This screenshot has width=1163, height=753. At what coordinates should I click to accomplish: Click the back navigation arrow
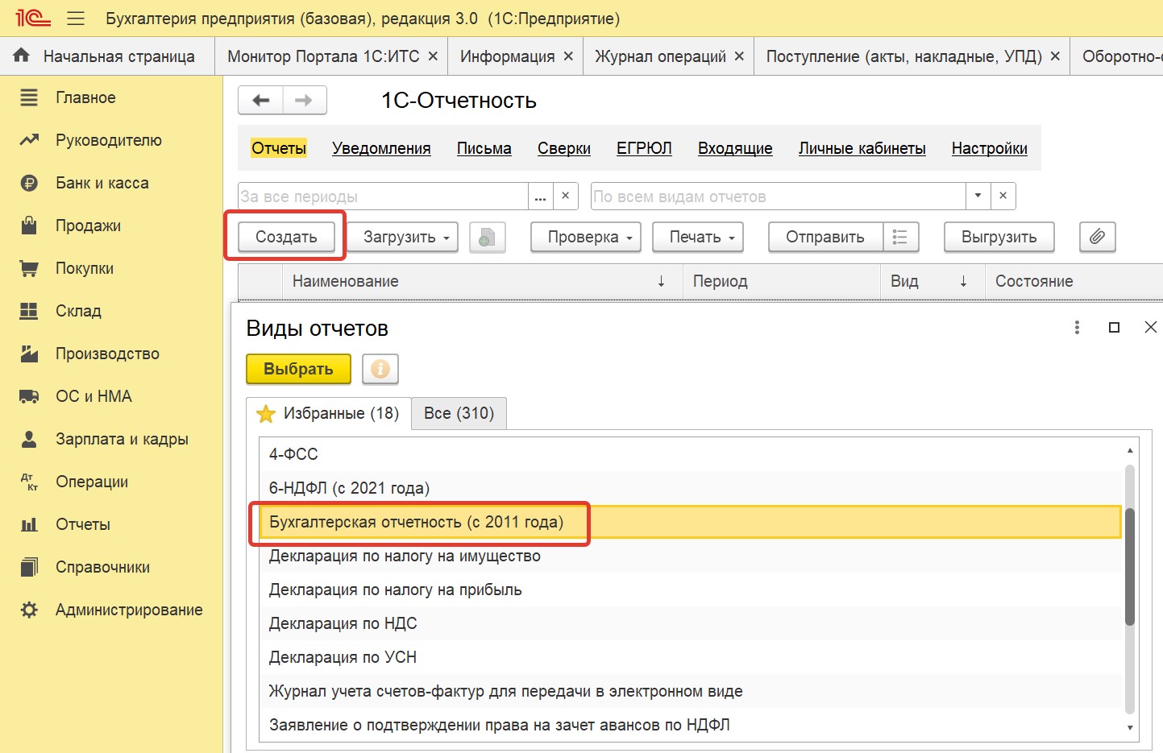[x=260, y=100]
